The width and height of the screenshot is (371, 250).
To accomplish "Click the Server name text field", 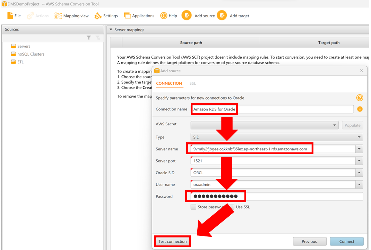I will click(x=273, y=149).
